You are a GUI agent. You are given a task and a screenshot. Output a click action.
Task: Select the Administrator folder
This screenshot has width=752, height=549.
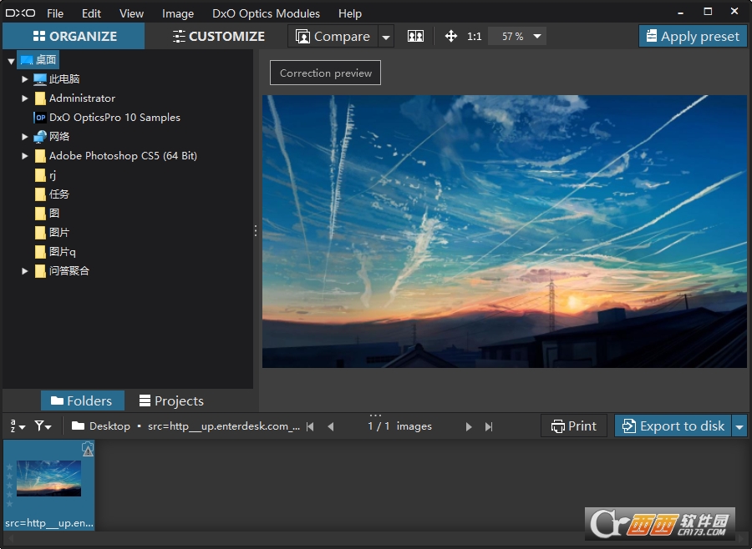tap(75, 98)
